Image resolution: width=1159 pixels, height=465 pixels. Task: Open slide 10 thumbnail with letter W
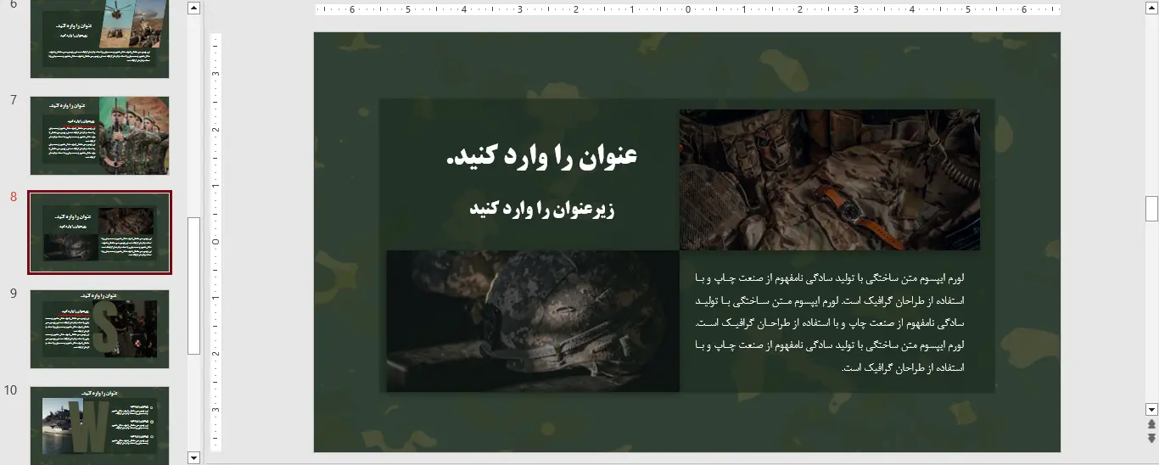99,426
